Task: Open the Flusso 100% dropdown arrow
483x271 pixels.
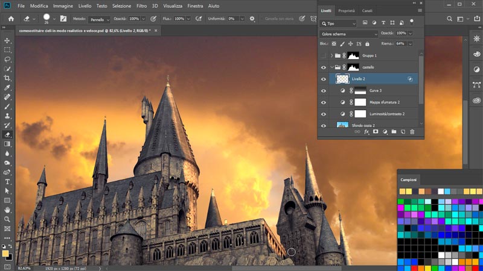Action: pos(188,19)
